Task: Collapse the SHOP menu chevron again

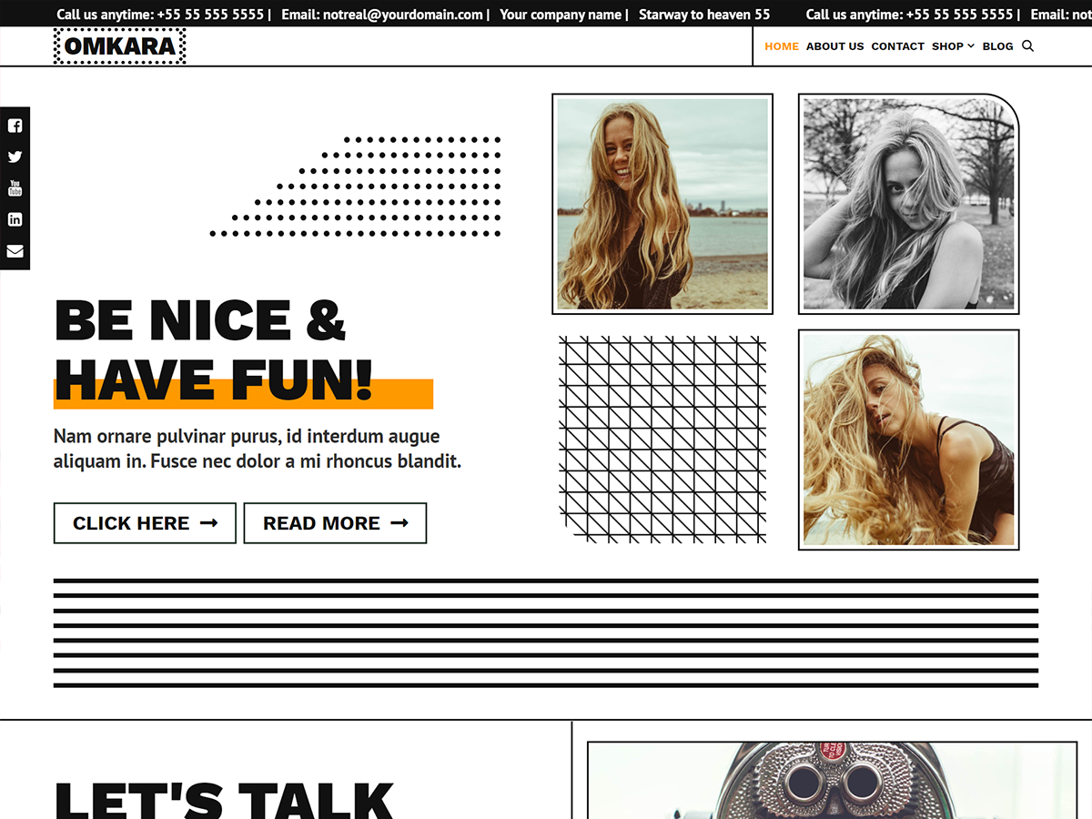Action: click(x=970, y=45)
